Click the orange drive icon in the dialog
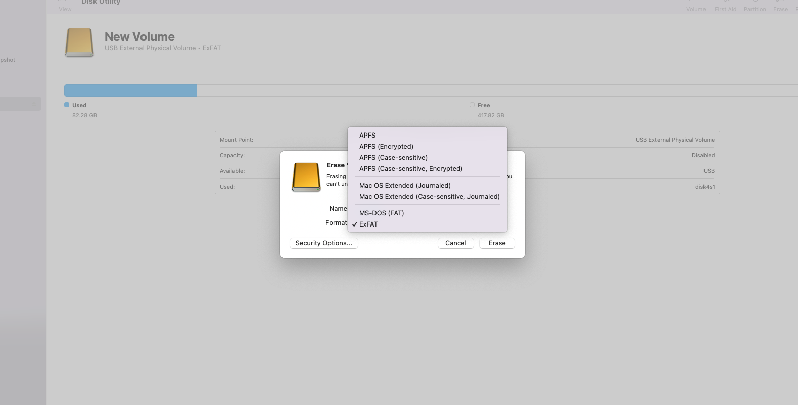 point(306,177)
